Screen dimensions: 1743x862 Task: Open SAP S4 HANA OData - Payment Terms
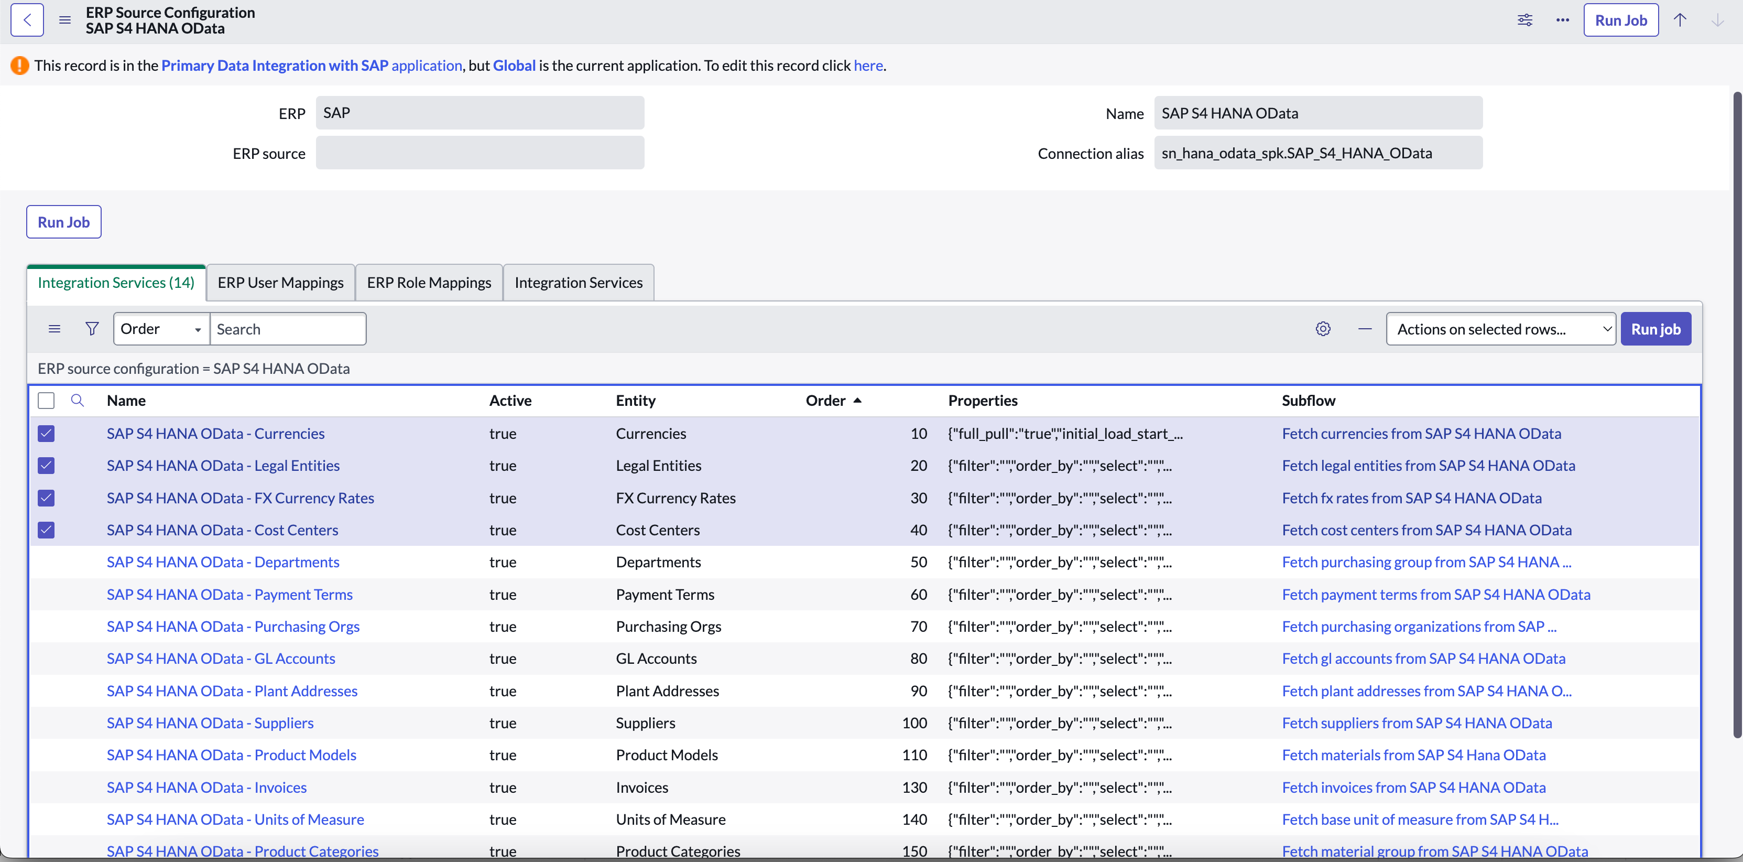coord(230,595)
